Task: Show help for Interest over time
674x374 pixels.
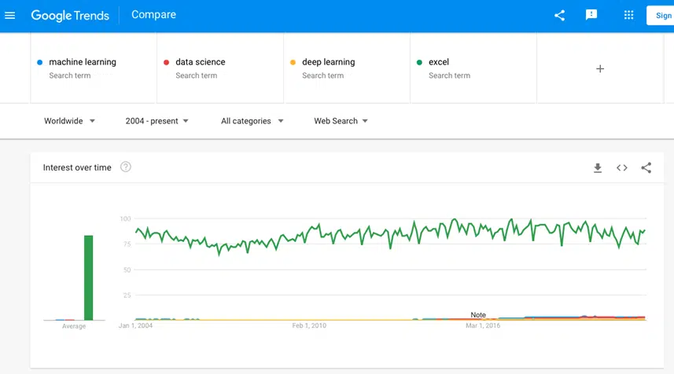Action: (126, 167)
